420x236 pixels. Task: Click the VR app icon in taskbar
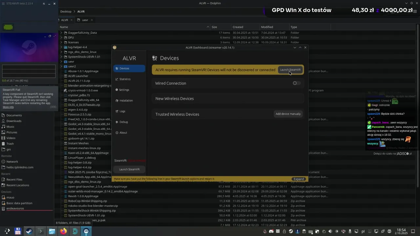click(x=86, y=231)
